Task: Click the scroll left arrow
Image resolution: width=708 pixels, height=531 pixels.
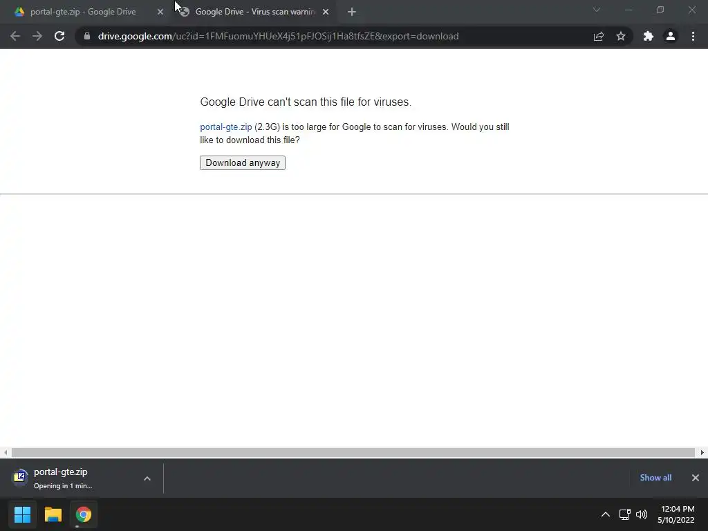Action: tap(6, 452)
